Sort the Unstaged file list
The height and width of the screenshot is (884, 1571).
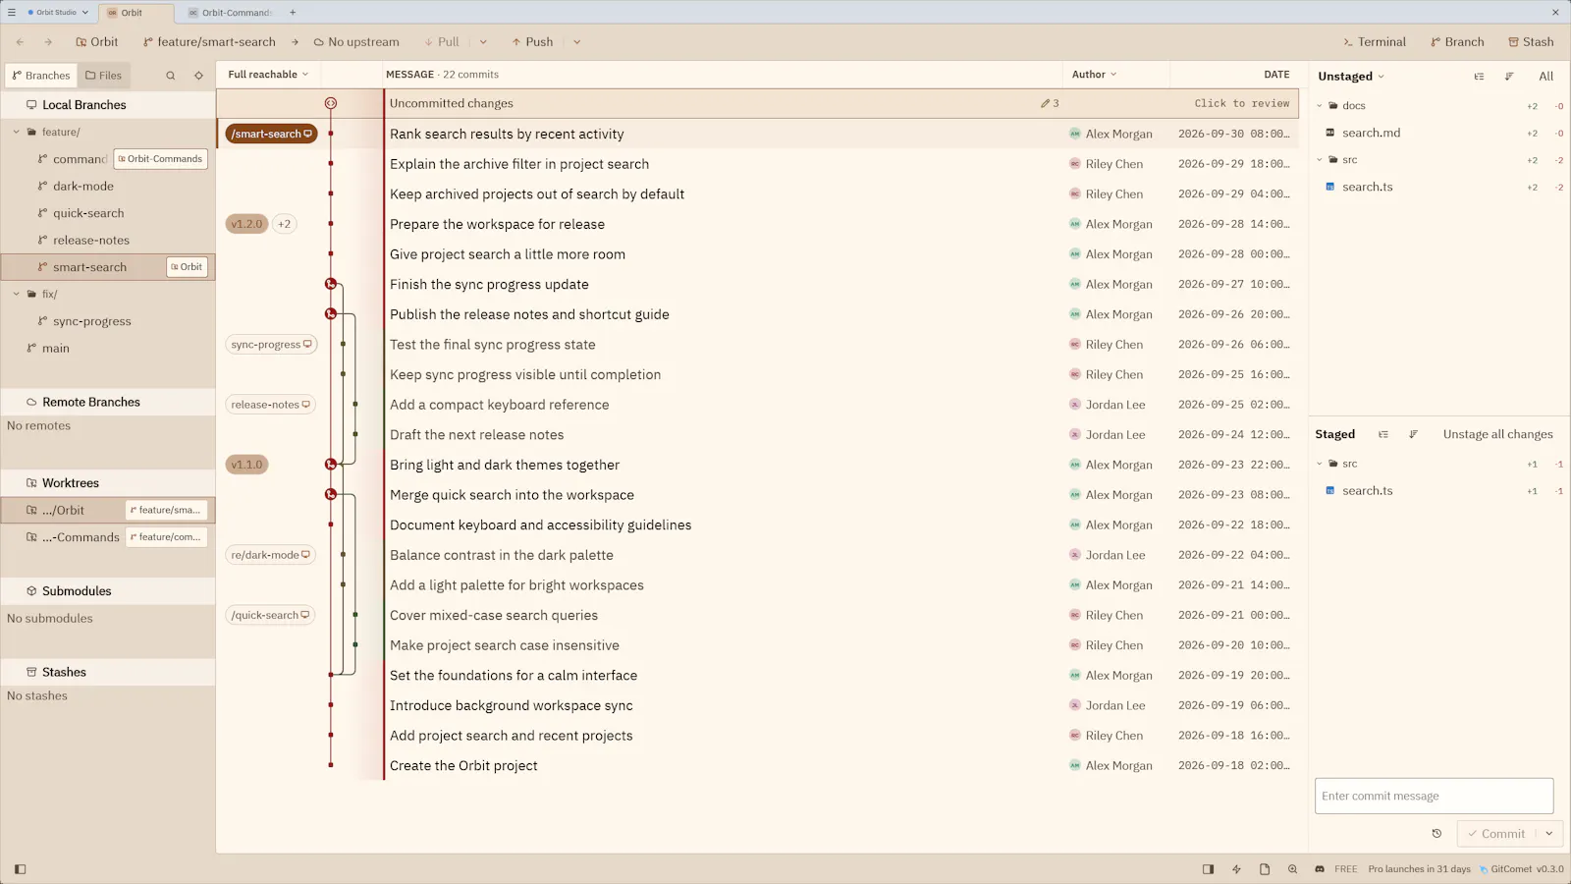(1509, 77)
